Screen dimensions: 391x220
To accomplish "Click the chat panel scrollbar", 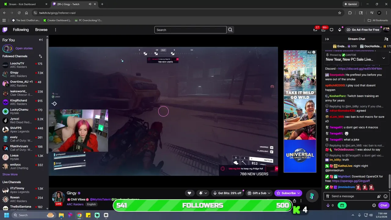I will click(389, 182).
